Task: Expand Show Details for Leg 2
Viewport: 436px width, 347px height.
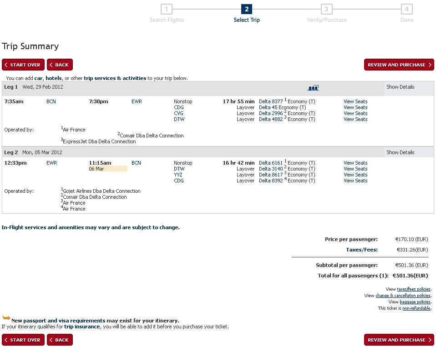Action: 400,152
